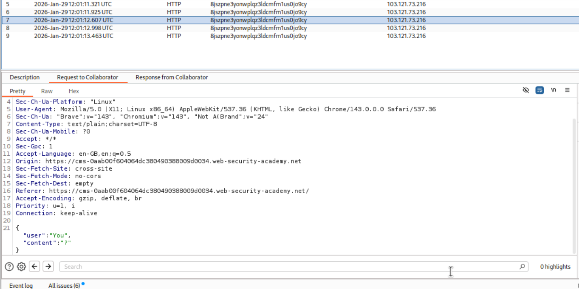This screenshot has width=579, height=289.
Task: Click the help question mark icon
Action: (x=9, y=267)
